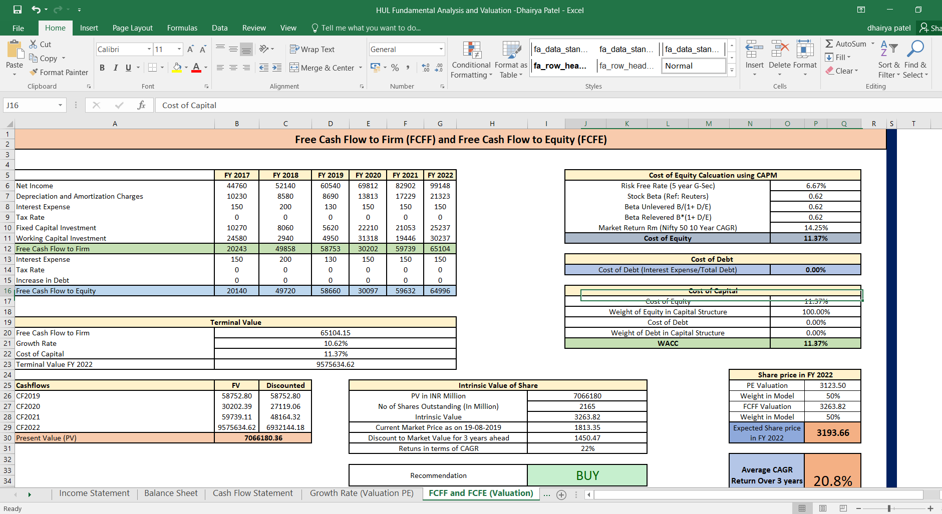The image size is (942, 514).
Task: Open Find & Select menu
Action: (915, 60)
